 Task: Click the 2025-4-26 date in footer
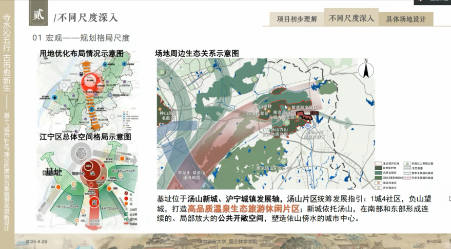coord(36,241)
